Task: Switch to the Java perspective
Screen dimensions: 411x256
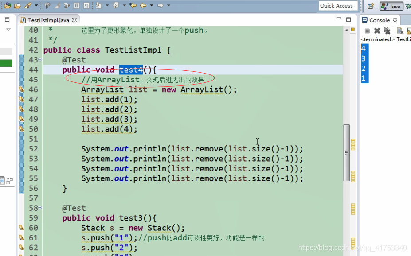Action: tap(391, 6)
